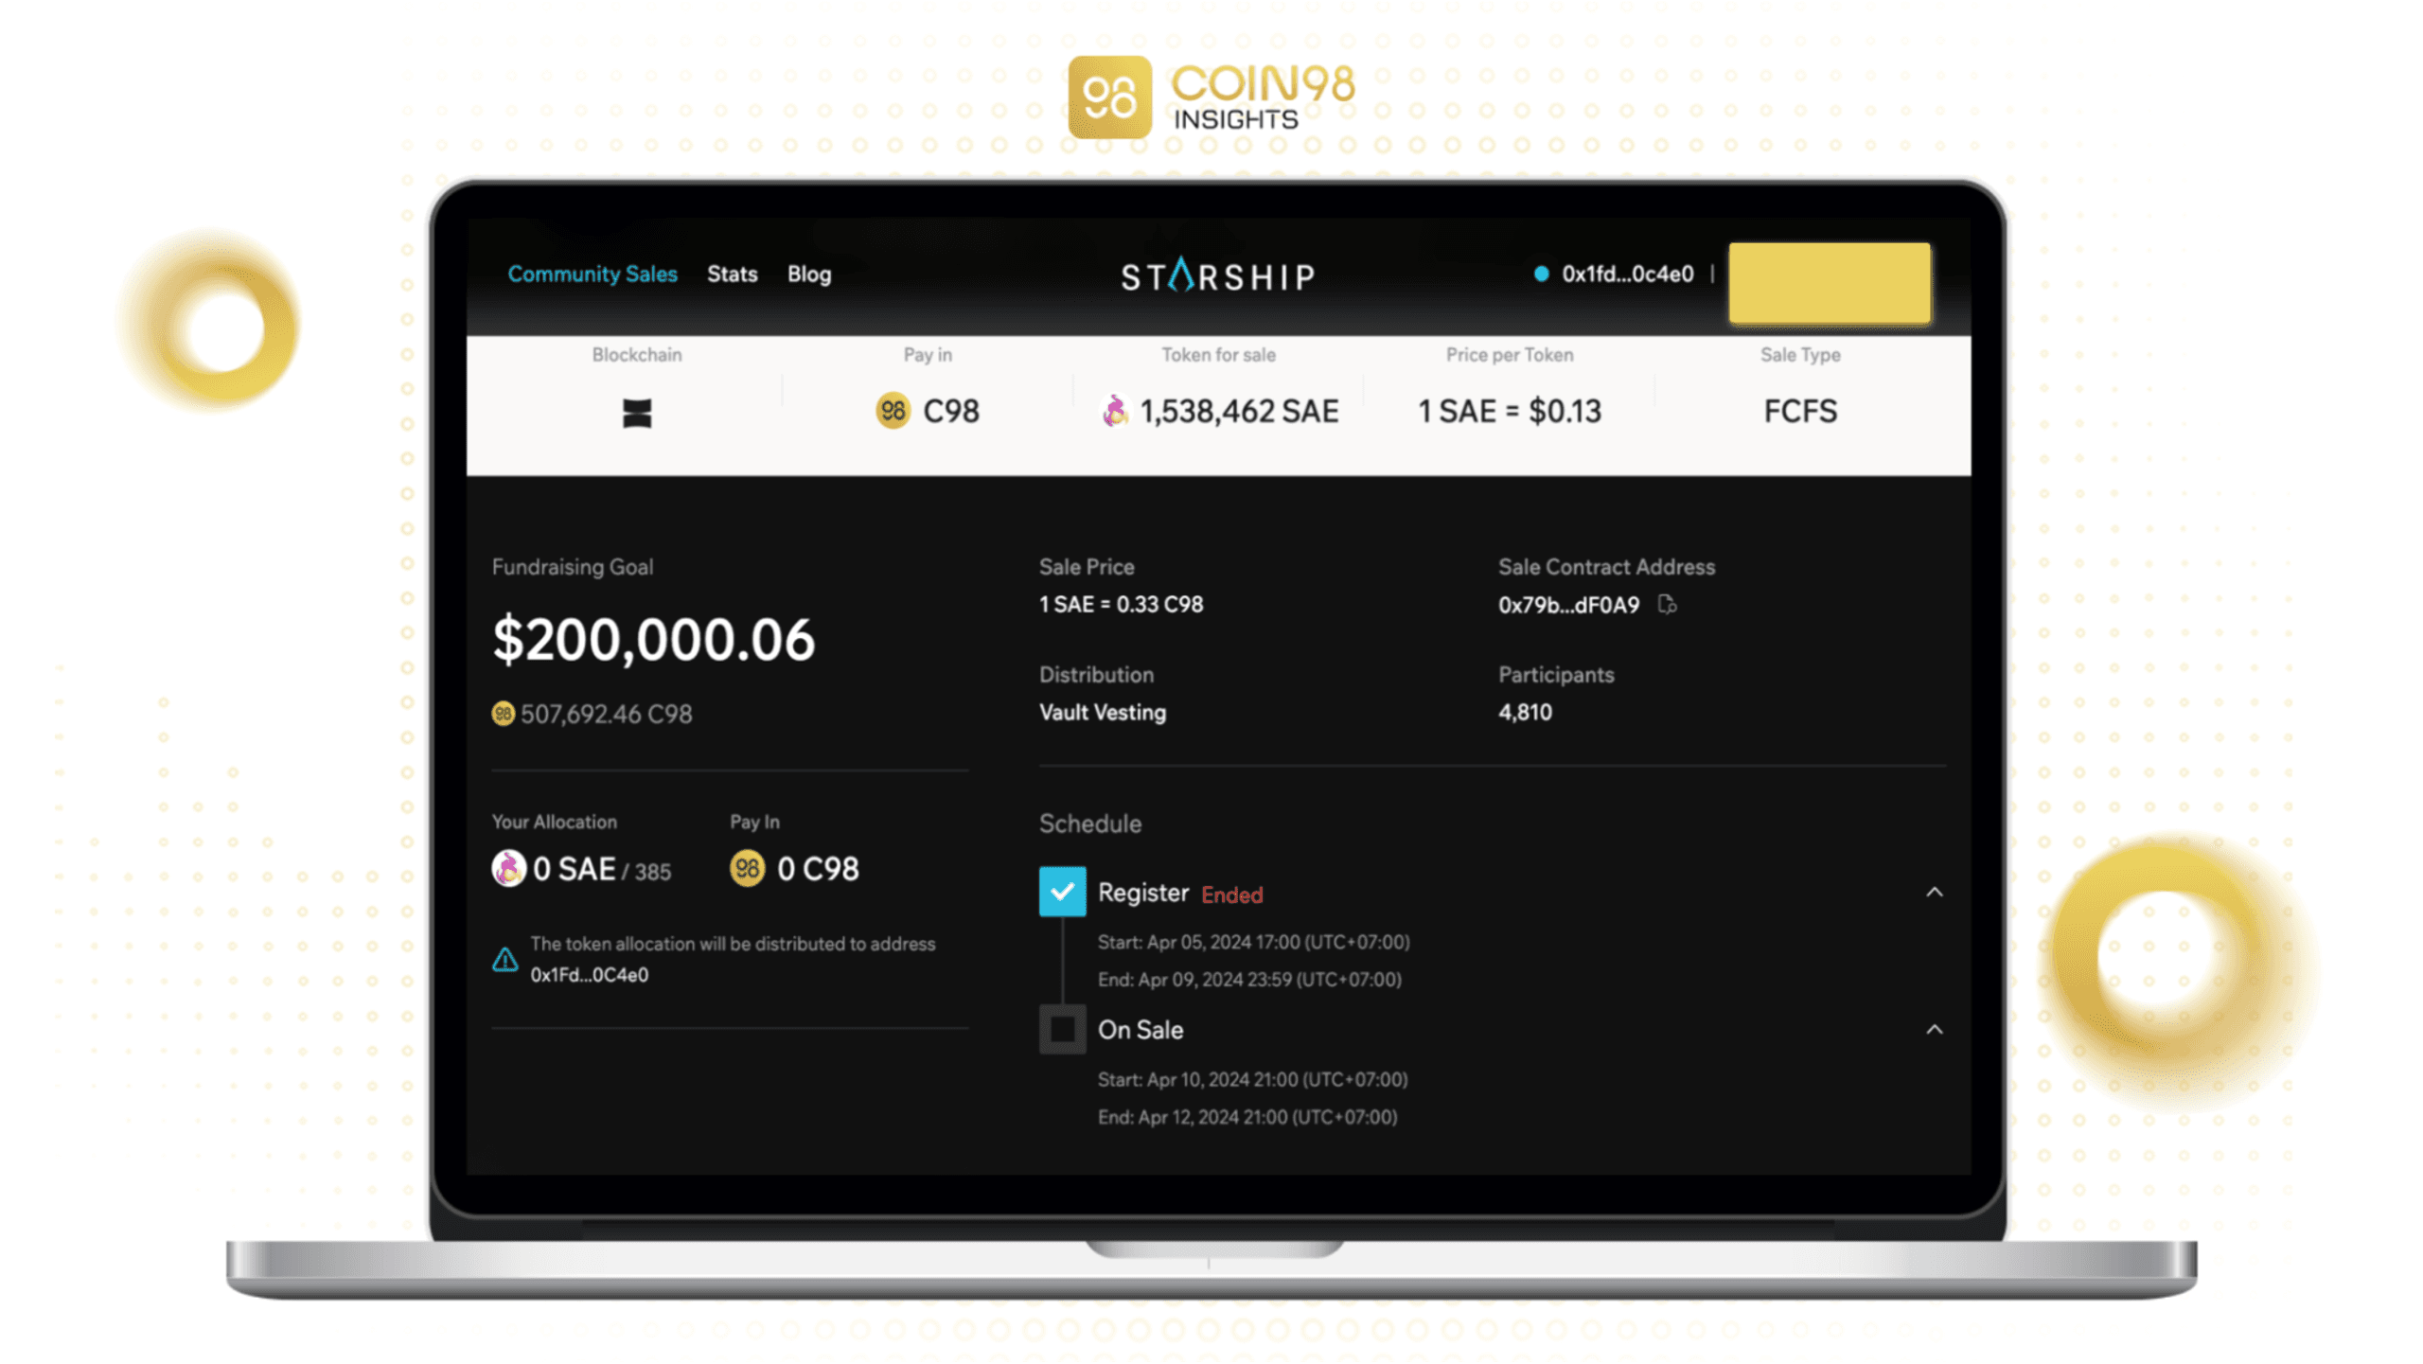Select the Community Sales tab

point(592,273)
